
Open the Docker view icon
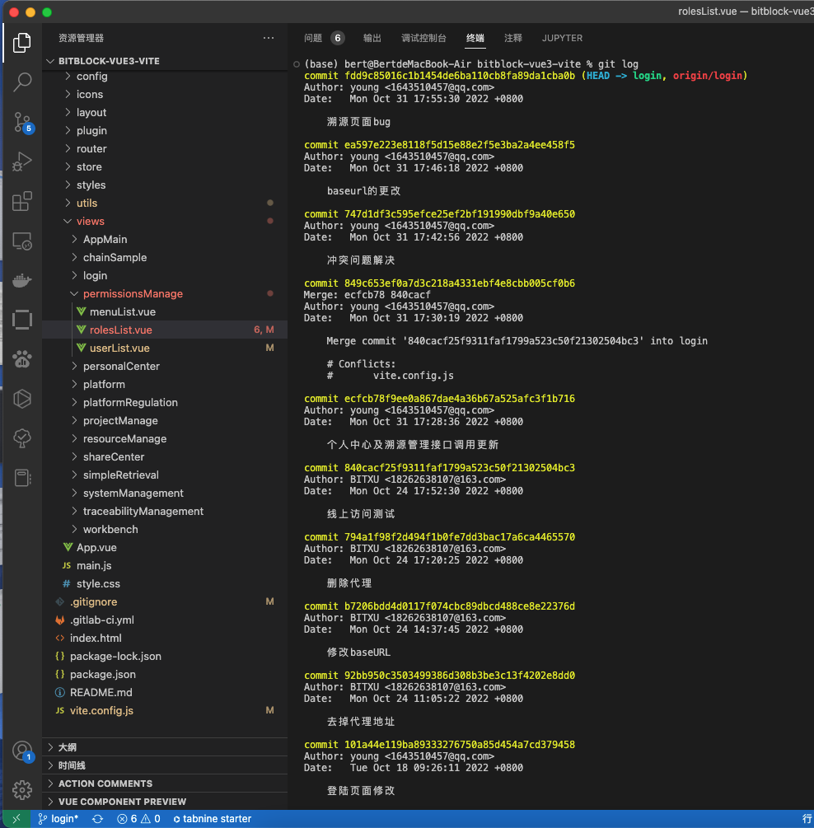click(x=21, y=280)
